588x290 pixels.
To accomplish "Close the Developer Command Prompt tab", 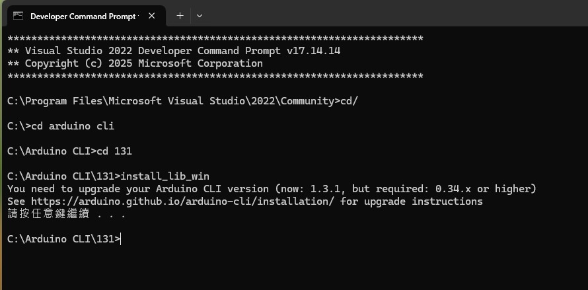I will (x=151, y=16).
